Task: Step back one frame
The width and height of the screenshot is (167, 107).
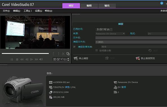Action: click(27, 59)
